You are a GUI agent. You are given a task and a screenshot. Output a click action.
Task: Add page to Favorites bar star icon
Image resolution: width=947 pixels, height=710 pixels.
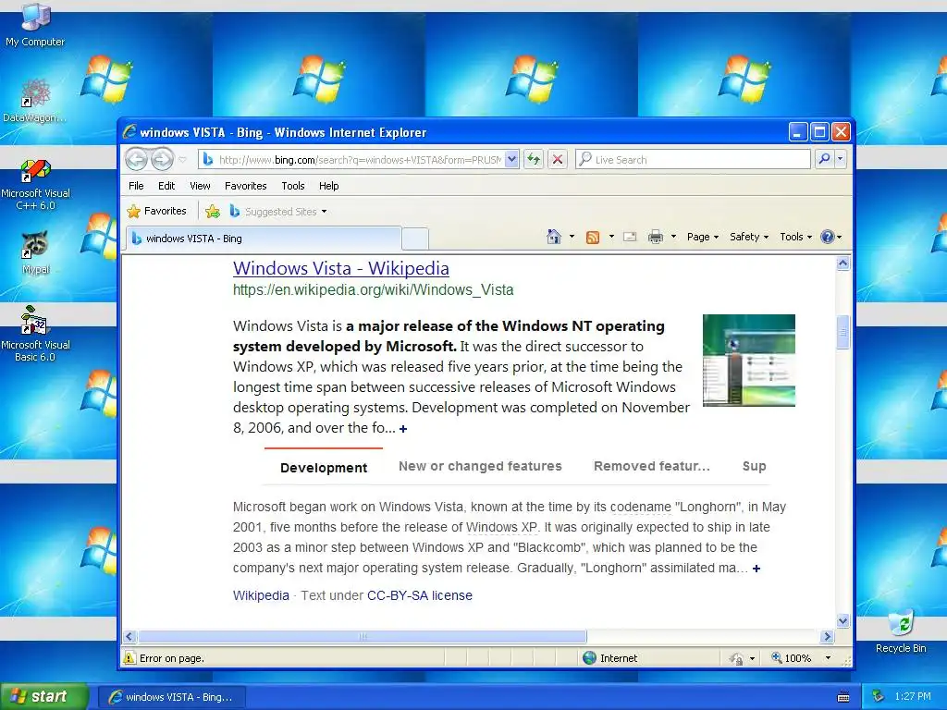213,212
